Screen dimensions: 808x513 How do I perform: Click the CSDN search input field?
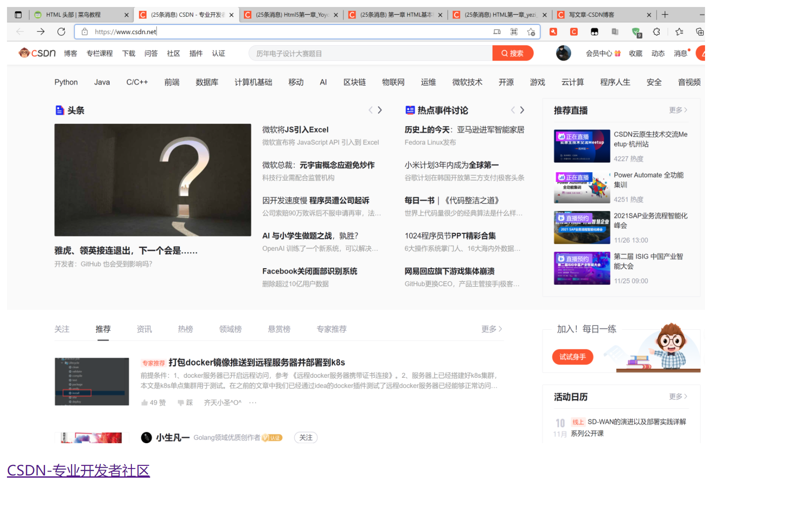[x=371, y=53]
